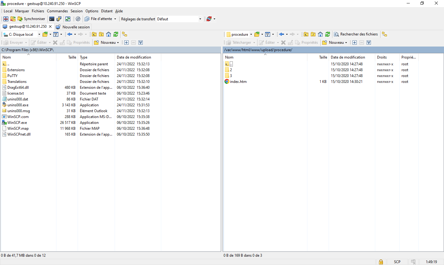Go back in local panel history

[70, 34]
